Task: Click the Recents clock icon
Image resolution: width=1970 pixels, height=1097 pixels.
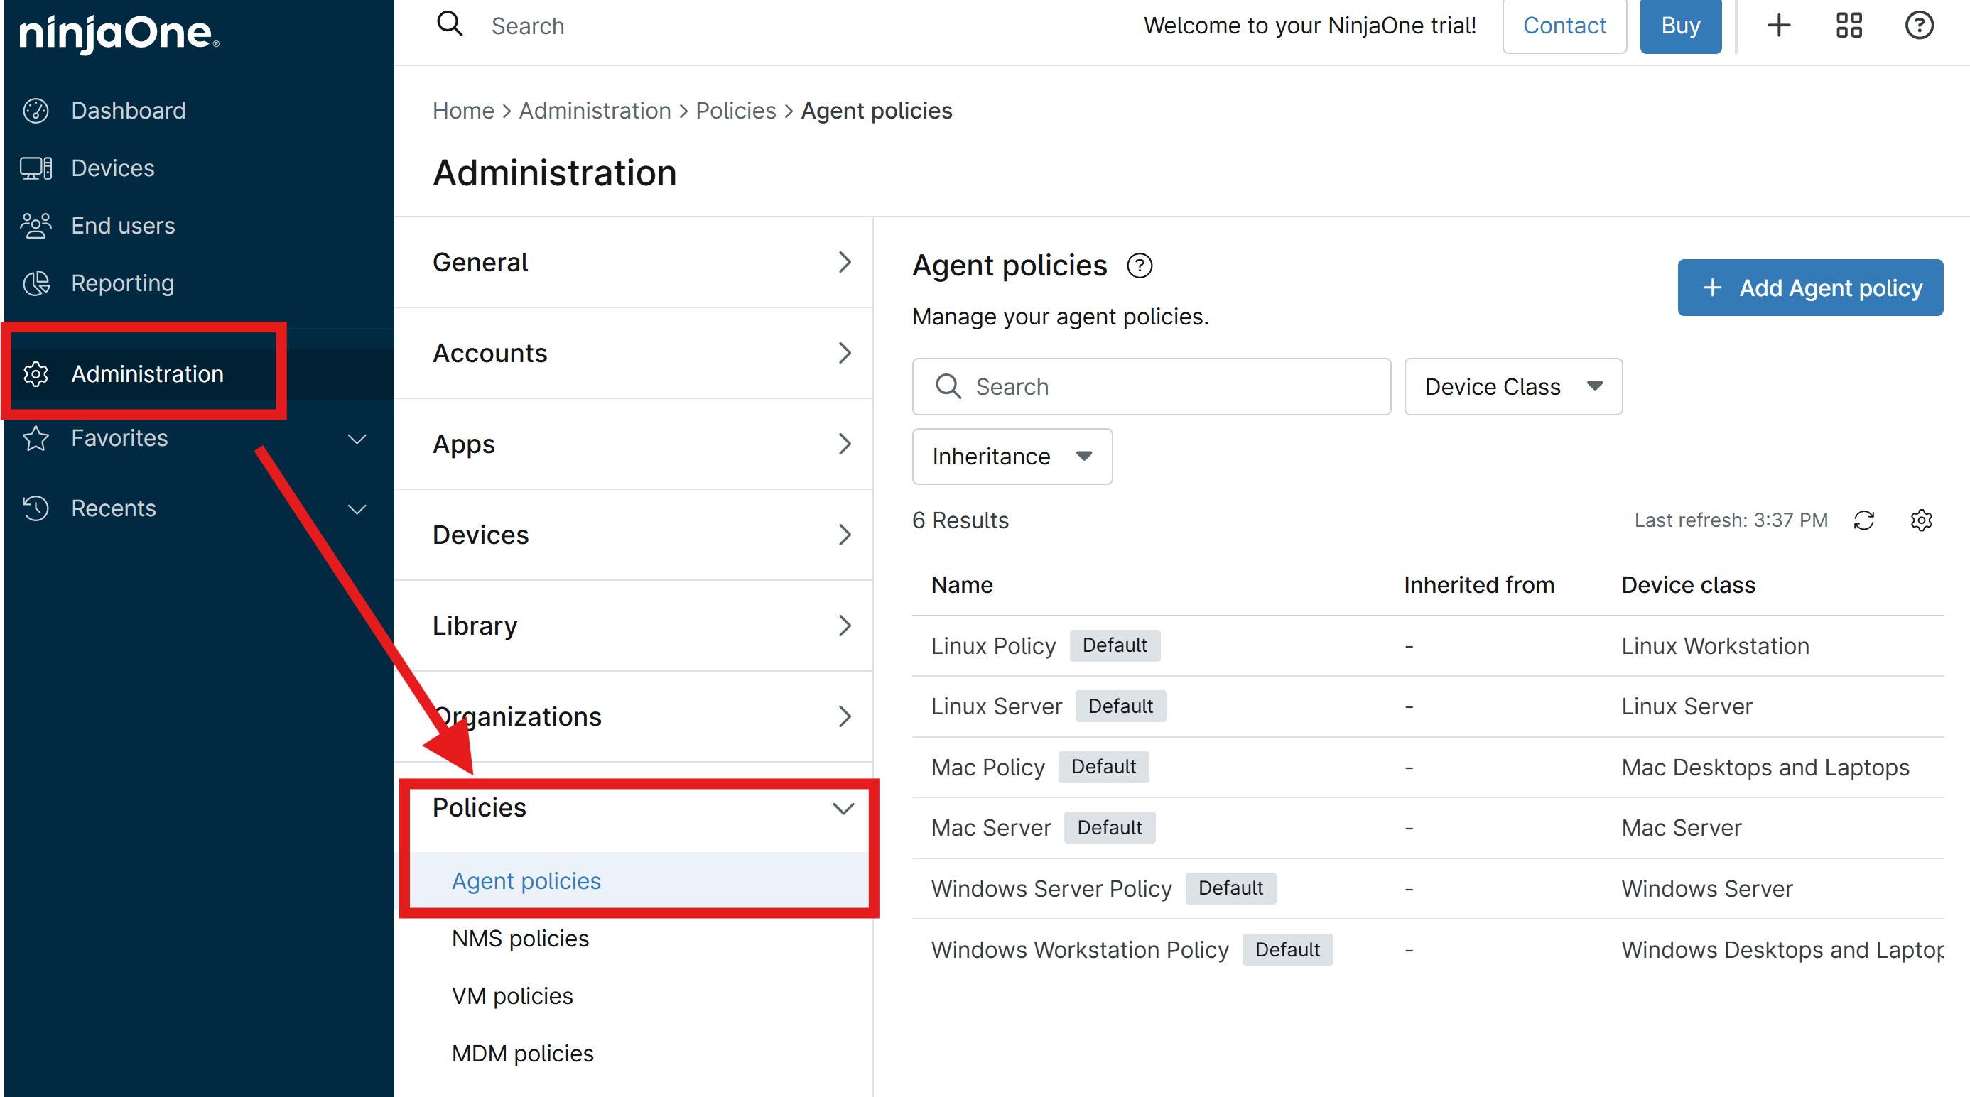Action: 36,508
